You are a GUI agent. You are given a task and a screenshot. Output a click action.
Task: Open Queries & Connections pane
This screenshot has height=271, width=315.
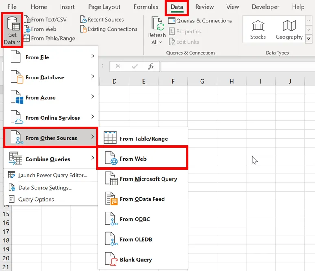tap(200, 21)
